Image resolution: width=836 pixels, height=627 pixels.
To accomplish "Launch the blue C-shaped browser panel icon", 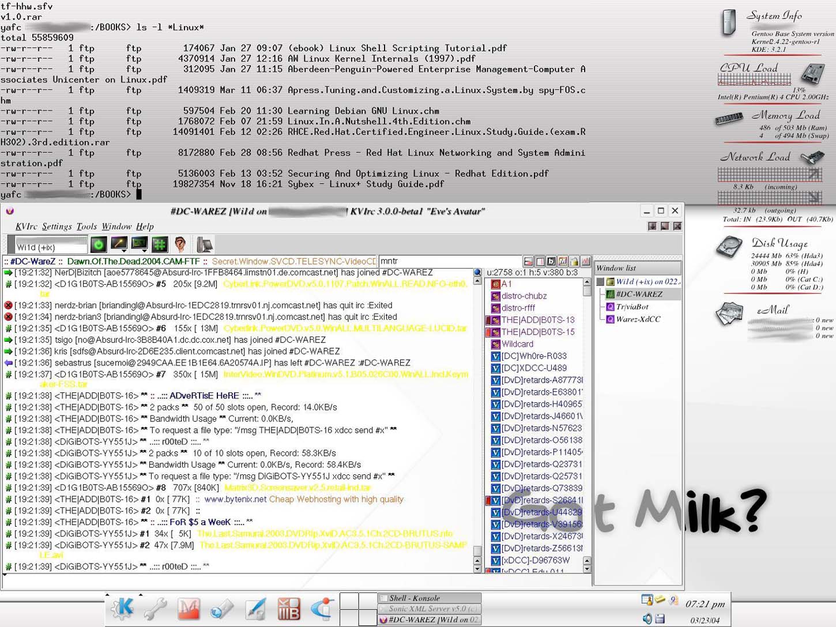I will click(322, 609).
